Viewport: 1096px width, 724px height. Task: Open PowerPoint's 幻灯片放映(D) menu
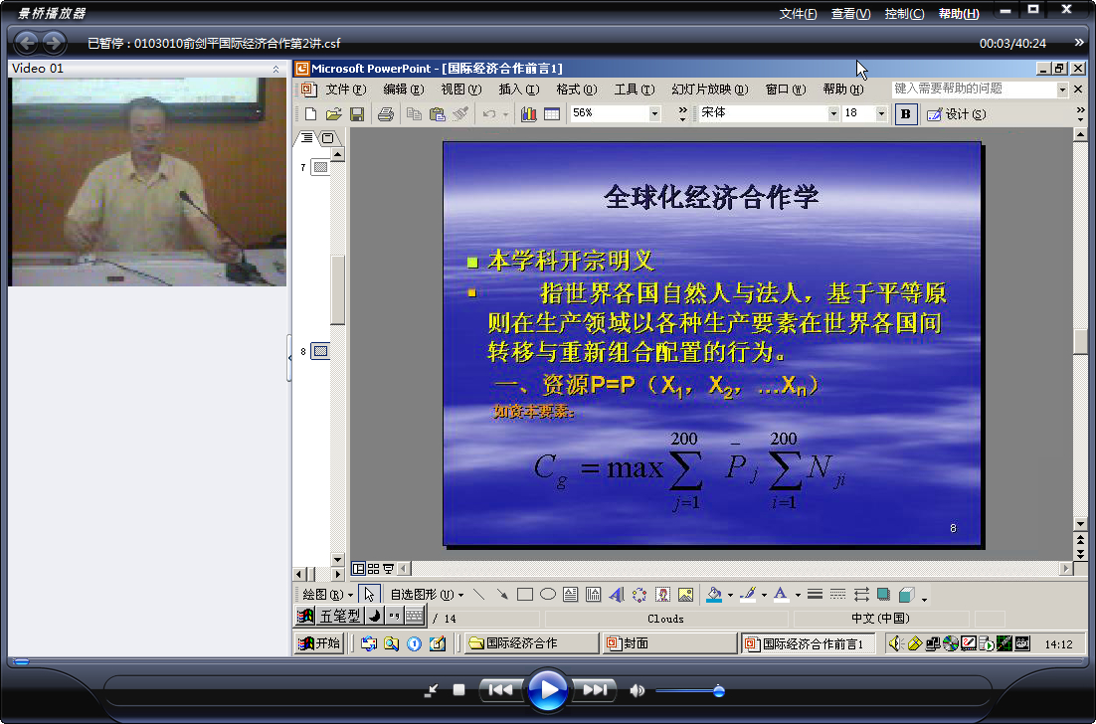709,90
